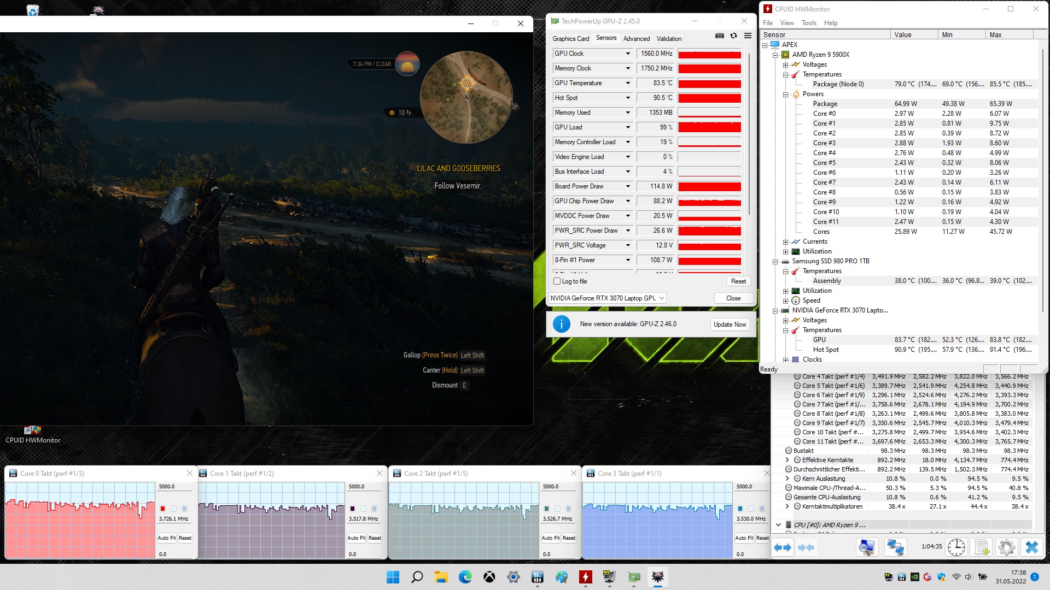Switch to GPU-Z Advanced tab

pyautogui.click(x=637, y=39)
